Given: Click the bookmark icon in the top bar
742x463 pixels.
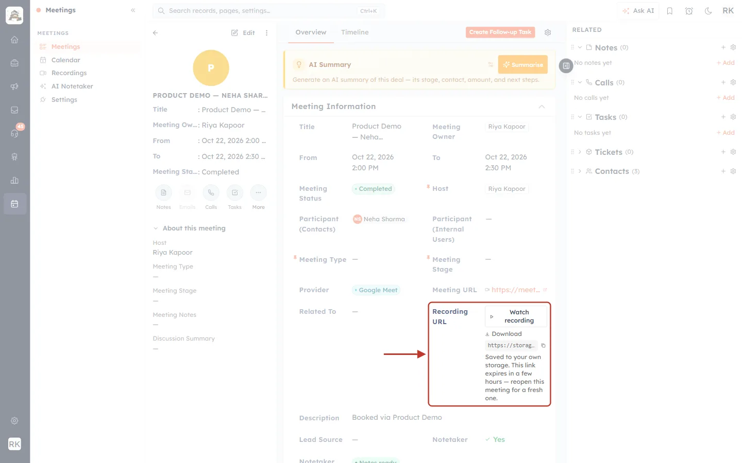Looking at the screenshot, I should (670, 11).
